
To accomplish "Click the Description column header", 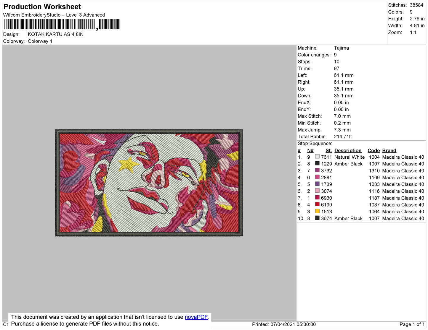I will [x=348, y=150].
